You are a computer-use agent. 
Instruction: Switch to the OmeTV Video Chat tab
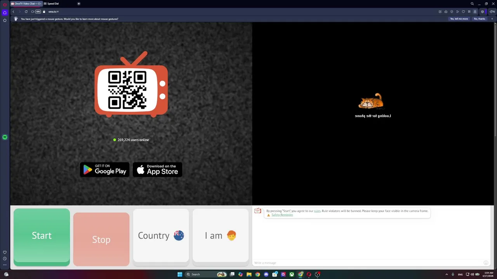pos(26,3)
